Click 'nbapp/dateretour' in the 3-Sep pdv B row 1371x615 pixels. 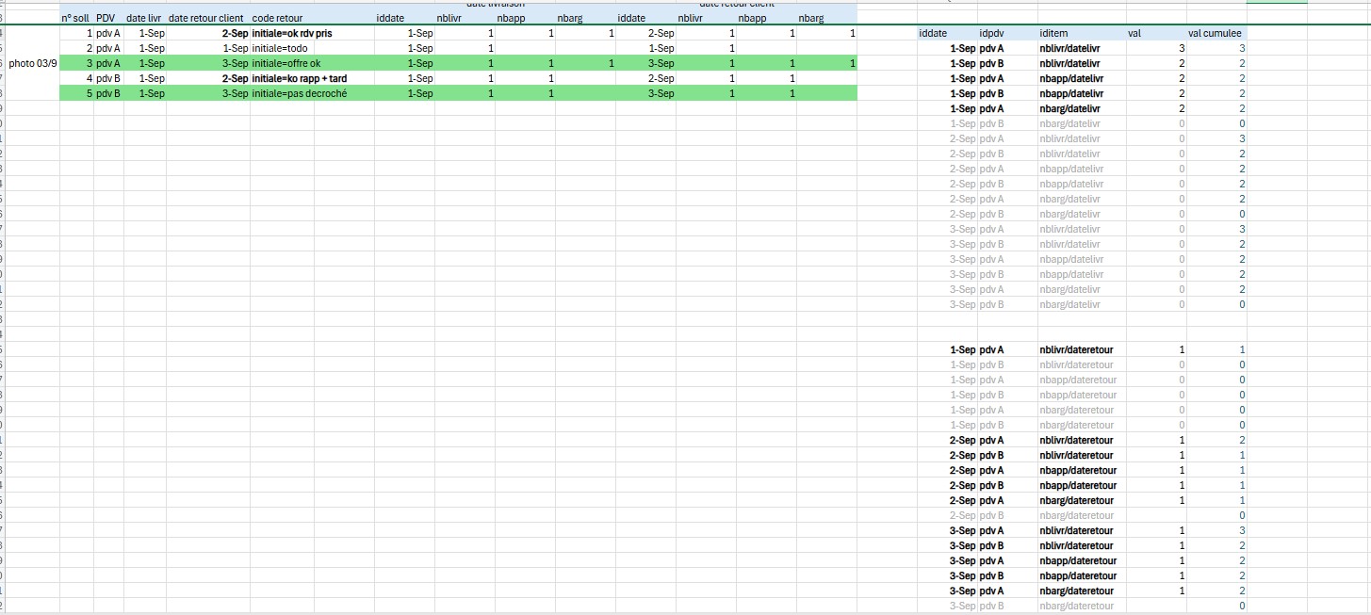pyautogui.click(x=1078, y=575)
